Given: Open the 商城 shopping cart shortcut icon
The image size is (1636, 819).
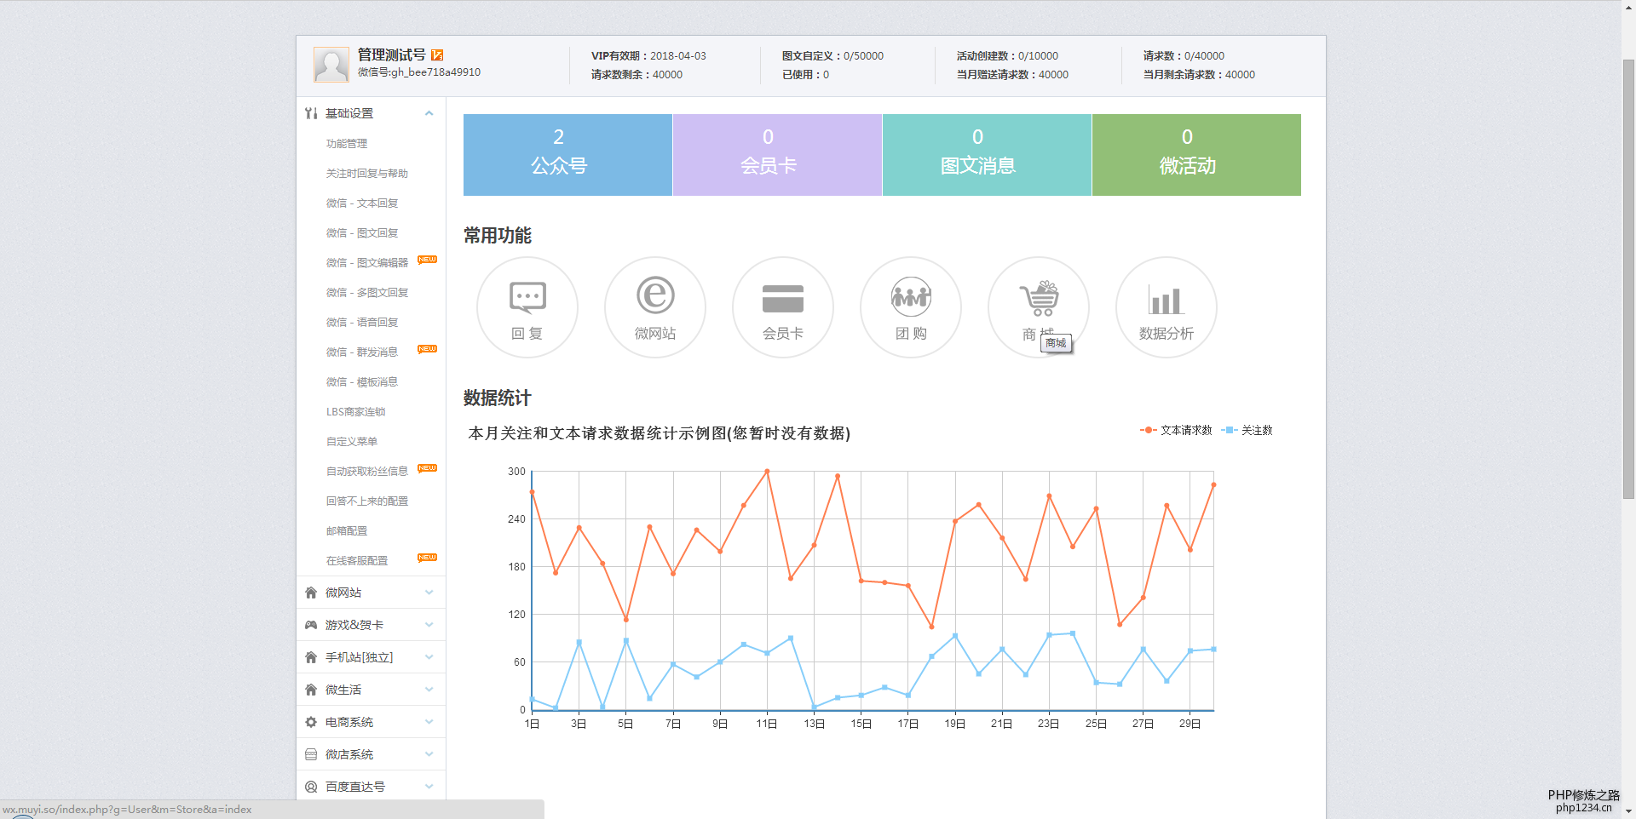Looking at the screenshot, I should coord(1039,307).
